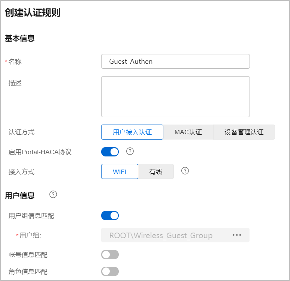Select 用户接入认证 authentication method
This screenshot has height=281, width=290.
pyautogui.click(x=132, y=132)
